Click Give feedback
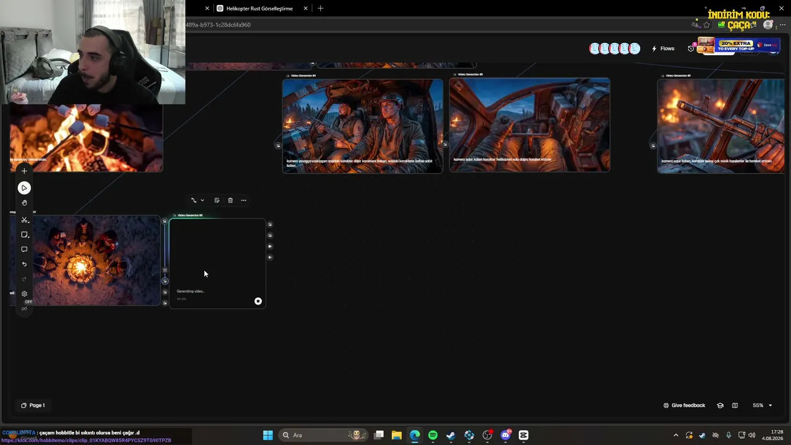This screenshot has width=791, height=445. 684,405
